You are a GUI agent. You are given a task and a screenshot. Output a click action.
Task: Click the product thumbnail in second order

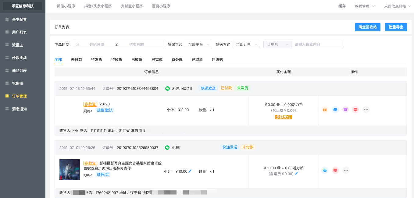point(70,170)
